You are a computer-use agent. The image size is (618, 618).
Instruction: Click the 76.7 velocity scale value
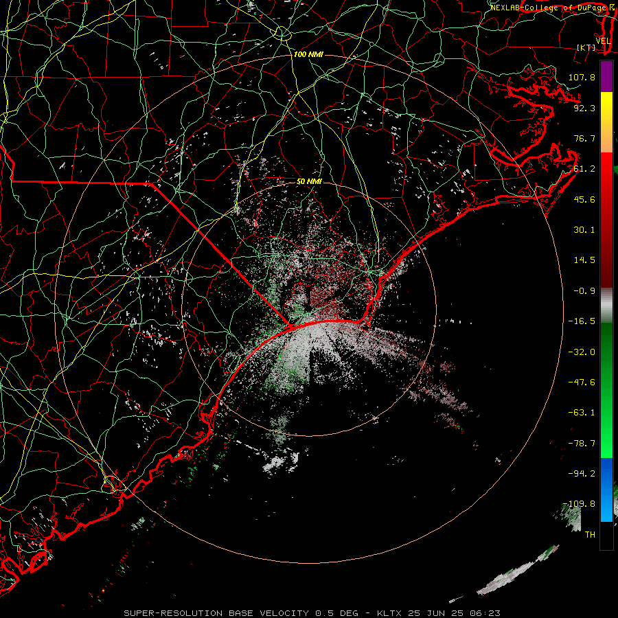tap(584, 138)
